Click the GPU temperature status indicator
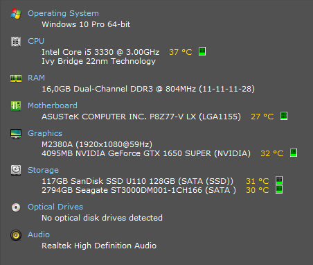This screenshot has width=313, height=265. 294,153
